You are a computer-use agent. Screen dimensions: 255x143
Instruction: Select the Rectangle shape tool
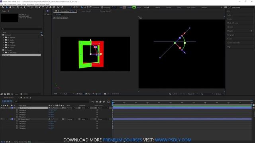pyautogui.click(x=36, y=7)
